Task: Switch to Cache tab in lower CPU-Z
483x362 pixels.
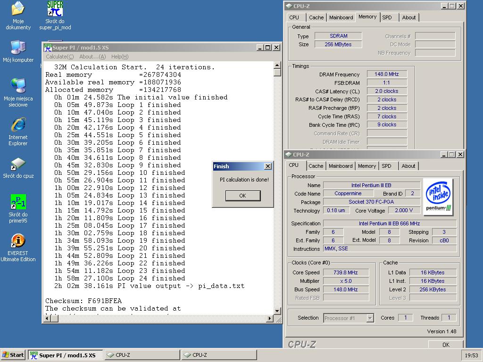Action: point(316,166)
